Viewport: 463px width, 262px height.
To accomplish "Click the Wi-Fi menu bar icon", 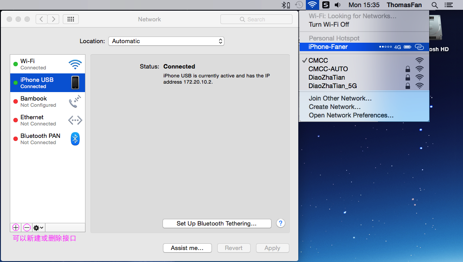I will click(x=312, y=5).
